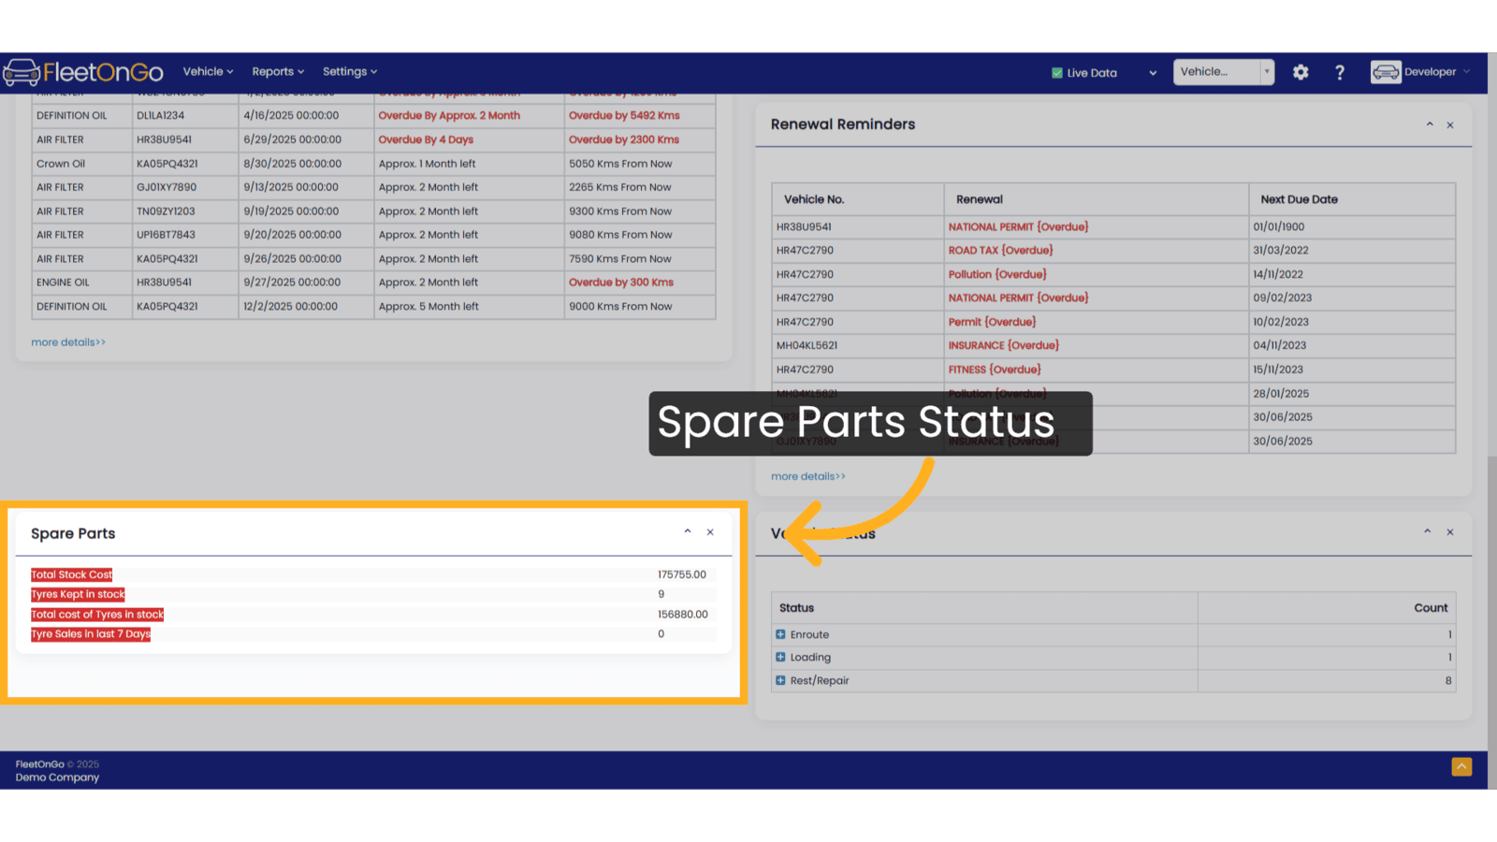Click Tyre Sales in last 7 Days
This screenshot has height=842, width=1497.
tap(91, 634)
